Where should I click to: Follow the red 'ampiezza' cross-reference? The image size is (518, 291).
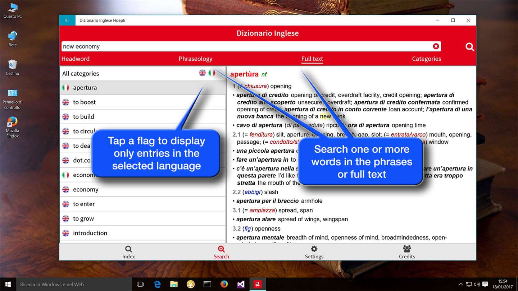point(262,211)
